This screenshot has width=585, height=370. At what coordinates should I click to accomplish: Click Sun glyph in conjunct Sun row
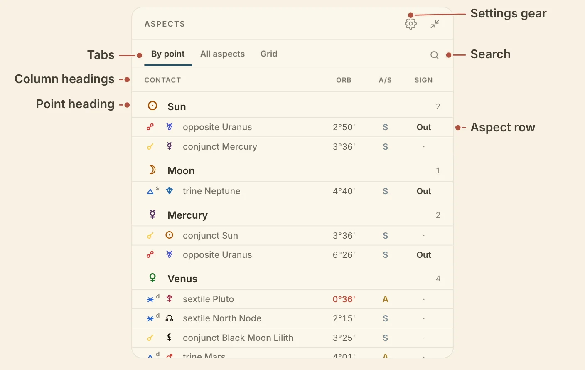tap(169, 235)
